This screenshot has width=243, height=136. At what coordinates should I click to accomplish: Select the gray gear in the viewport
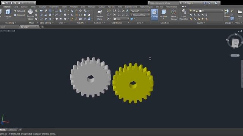(x=91, y=77)
